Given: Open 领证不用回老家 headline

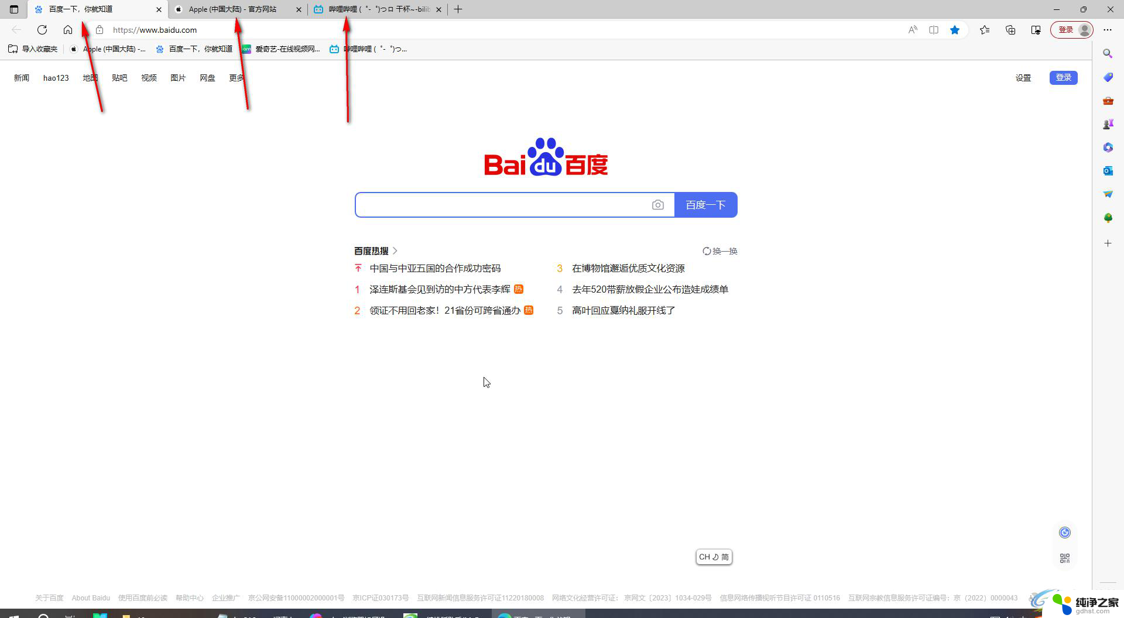Looking at the screenshot, I should pos(445,311).
